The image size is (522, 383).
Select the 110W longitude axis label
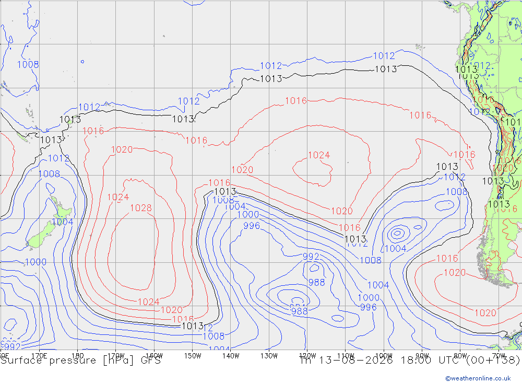(x=346, y=356)
